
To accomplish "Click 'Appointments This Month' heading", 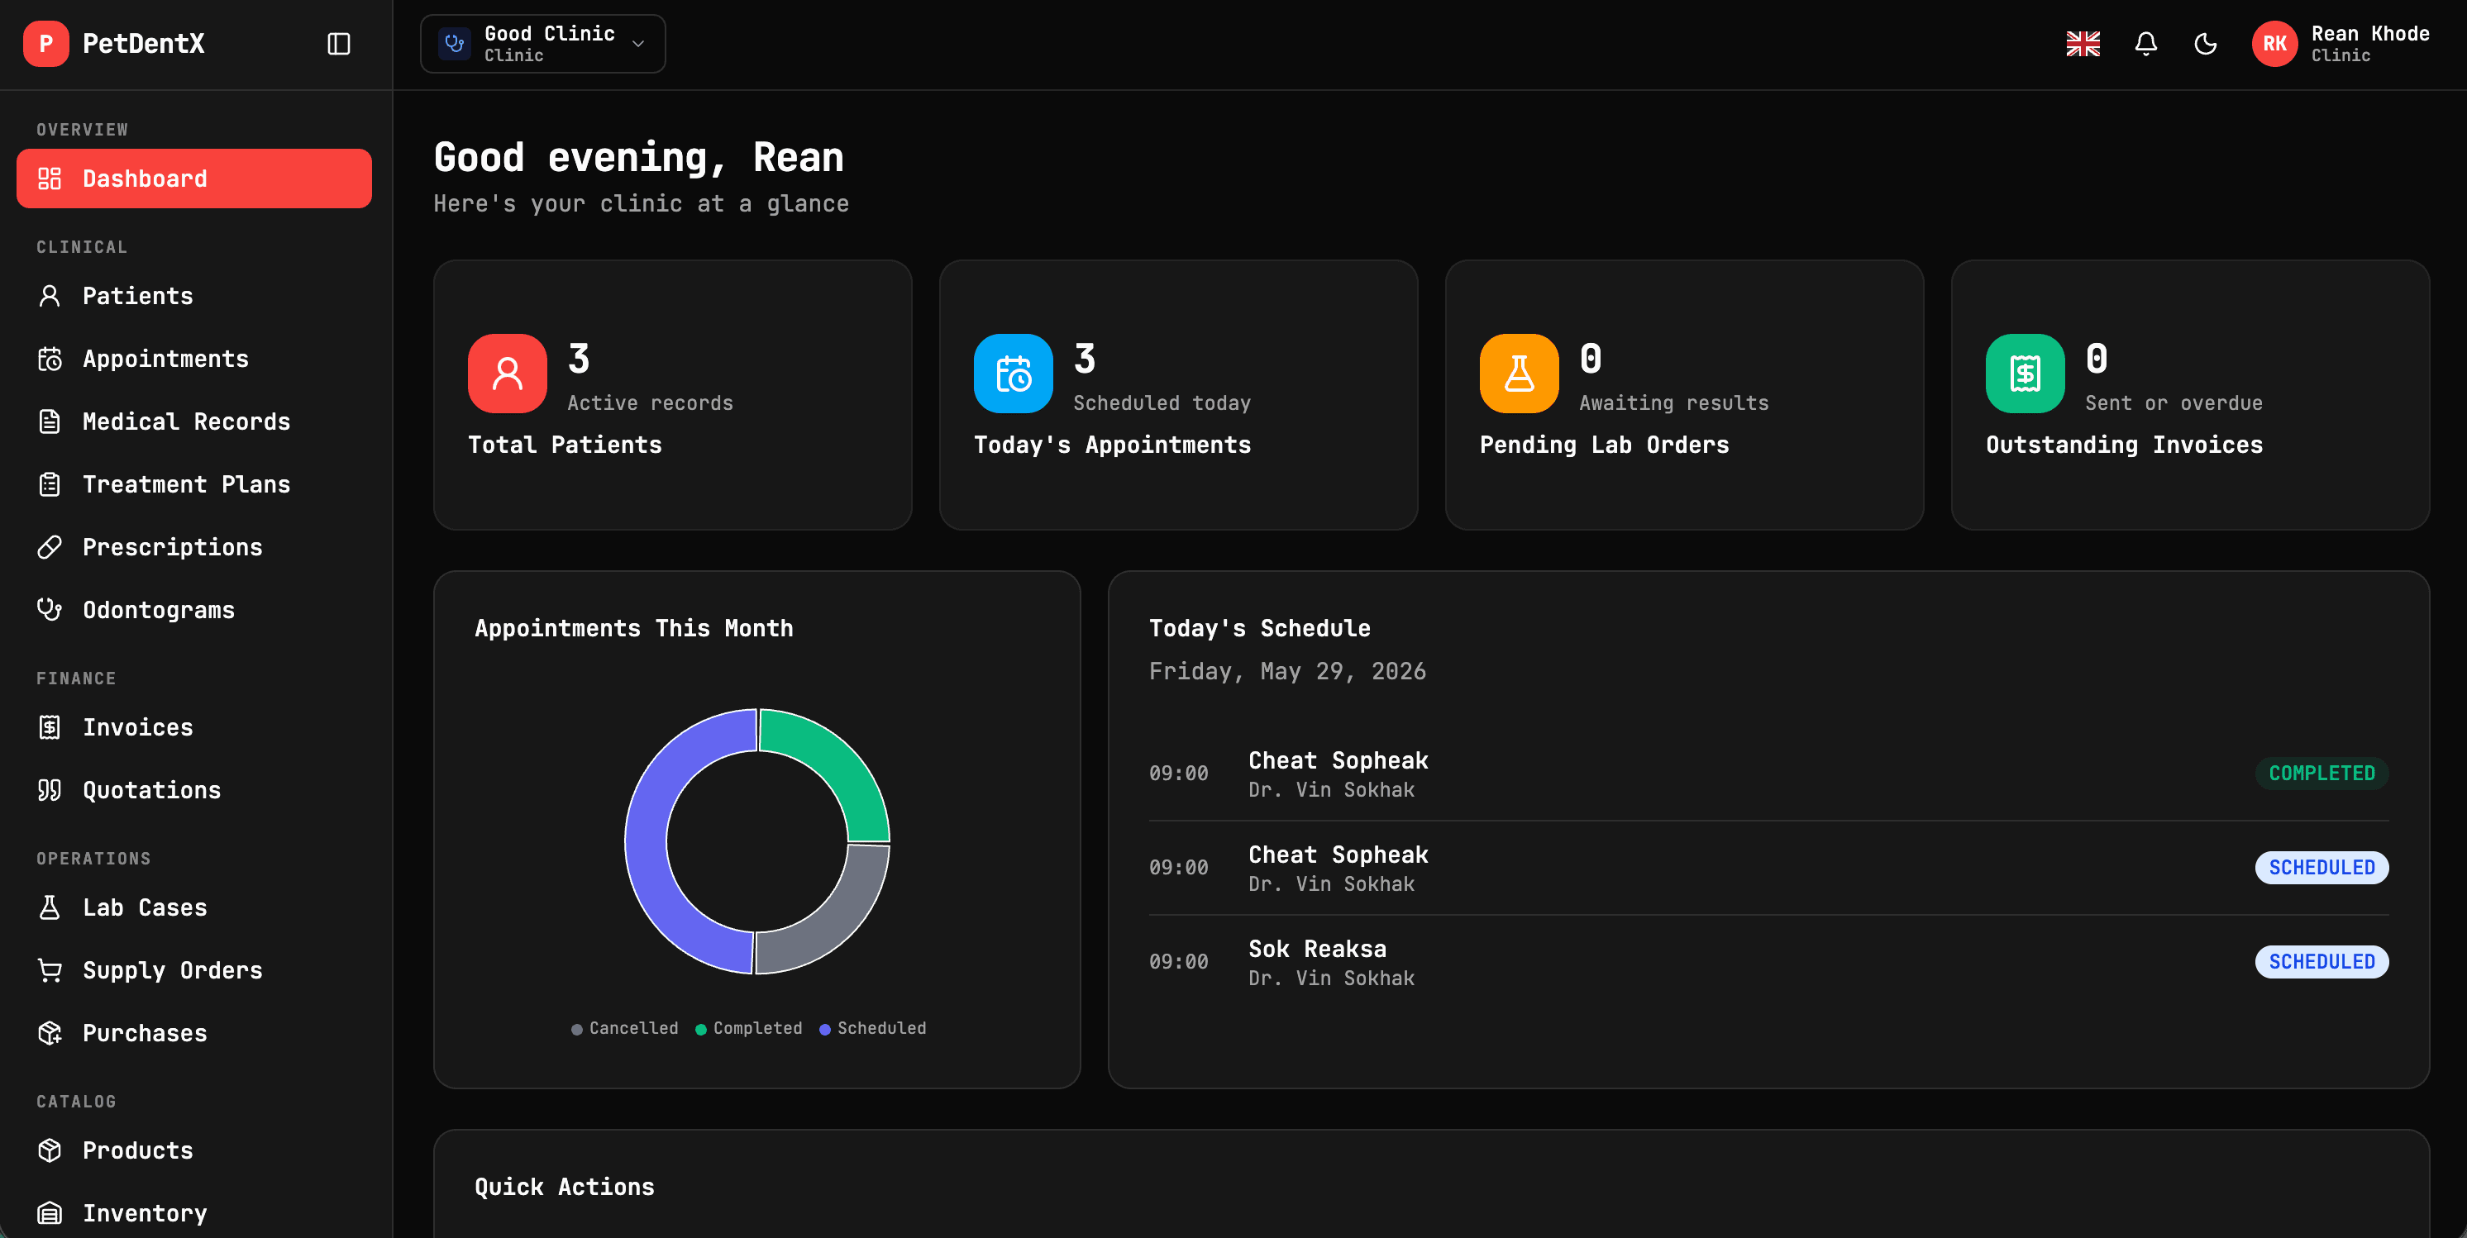I will click(634, 628).
